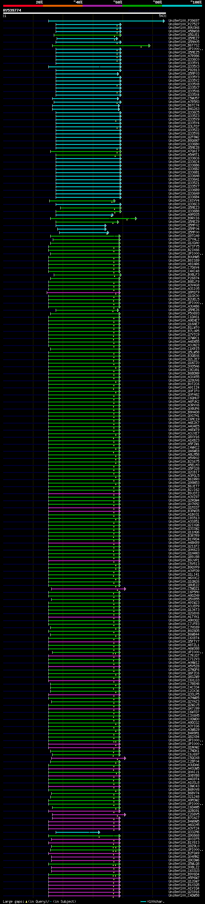Click entry UniRef100_B4G263
Viewport: 205px width, 904px height.
point(184,109)
